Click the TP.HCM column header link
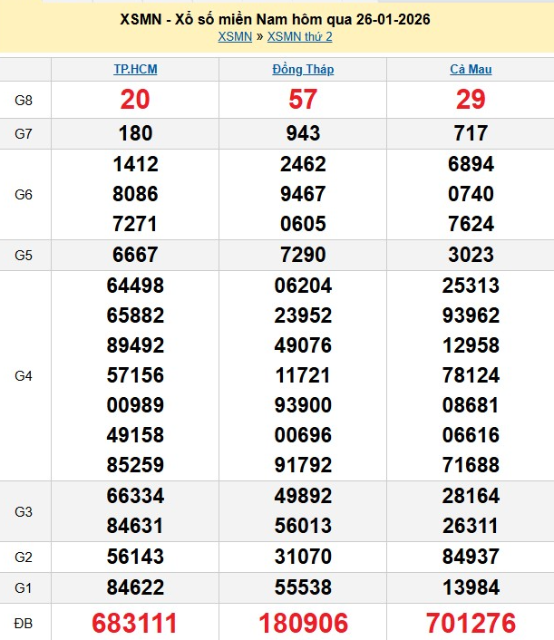Image resolution: width=554 pixels, height=640 pixels. click(x=135, y=70)
